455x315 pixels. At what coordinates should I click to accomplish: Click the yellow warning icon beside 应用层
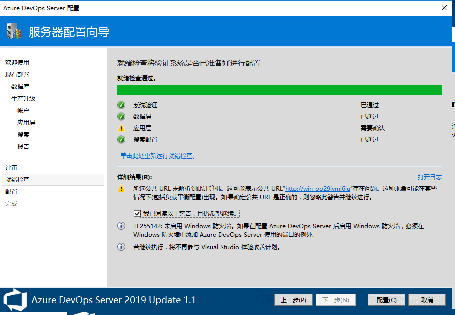(121, 128)
